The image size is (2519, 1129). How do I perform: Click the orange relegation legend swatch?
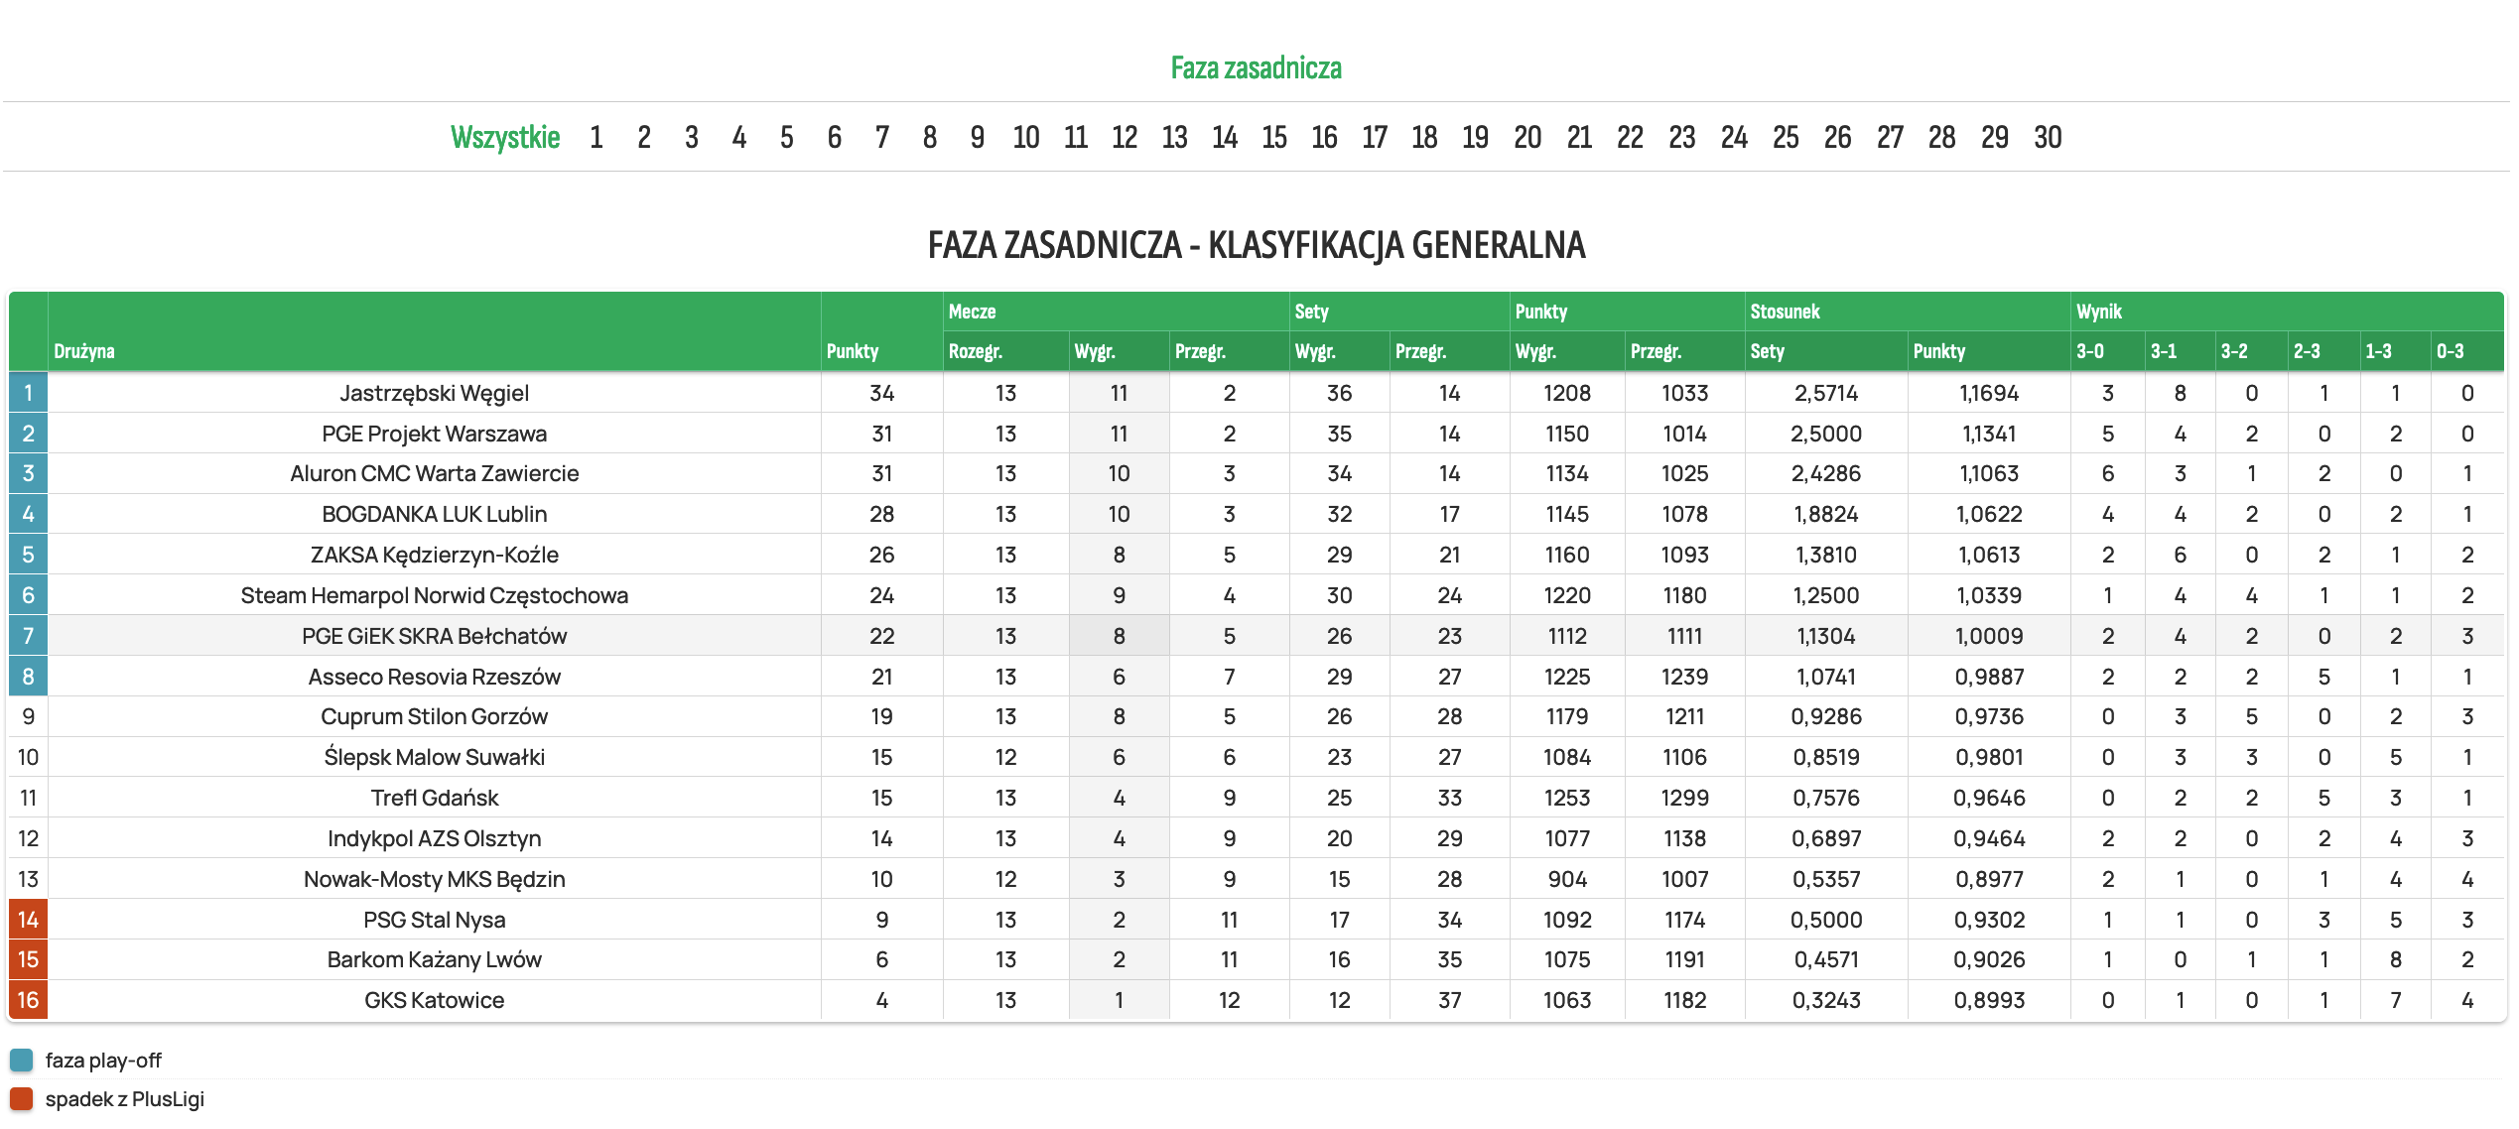pyautogui.click(x=22, y=1098)
